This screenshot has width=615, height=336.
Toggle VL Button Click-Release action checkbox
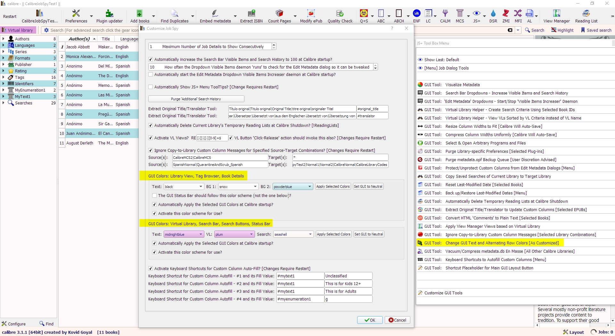pos(231,138)
